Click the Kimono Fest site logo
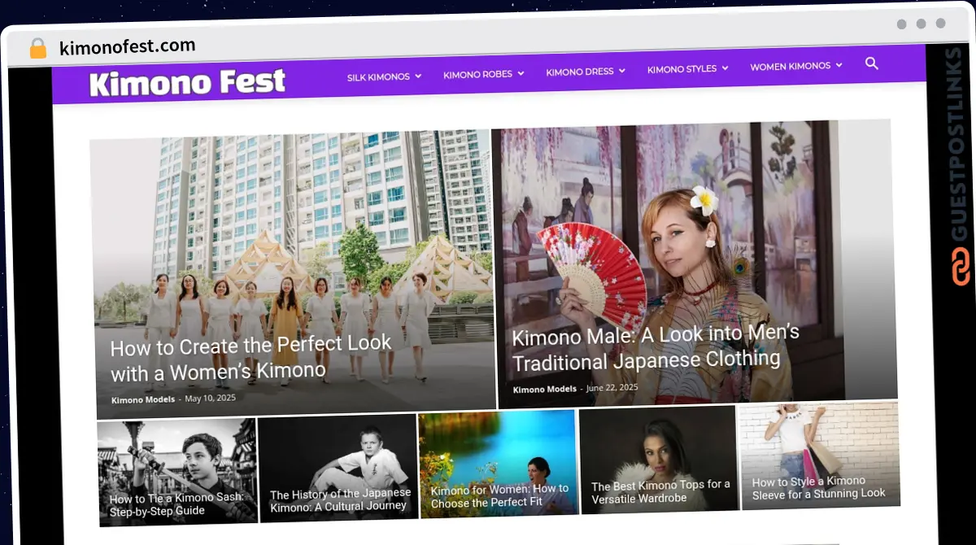Image resolution: width=976 pixels, height=545 pixels. point(187,82)
